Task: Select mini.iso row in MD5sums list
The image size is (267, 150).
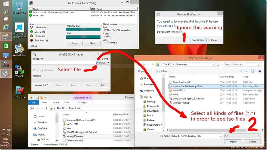Action: pos(83,15)
